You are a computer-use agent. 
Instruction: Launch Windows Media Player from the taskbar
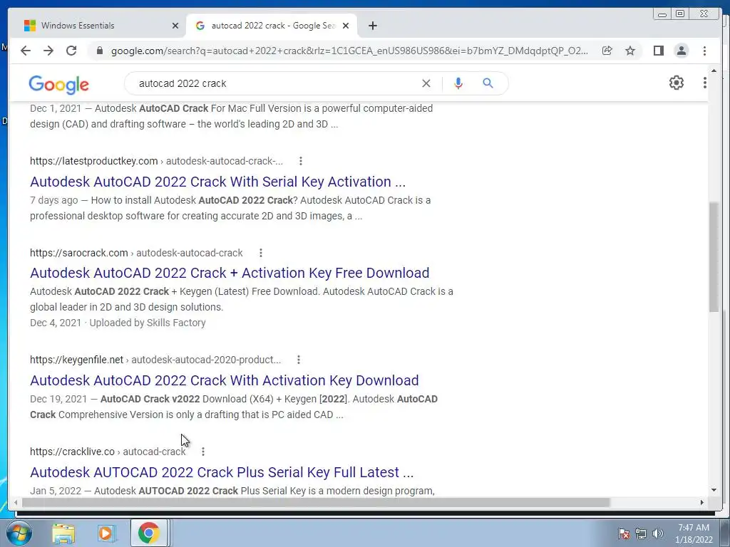[x=106, y=533]
